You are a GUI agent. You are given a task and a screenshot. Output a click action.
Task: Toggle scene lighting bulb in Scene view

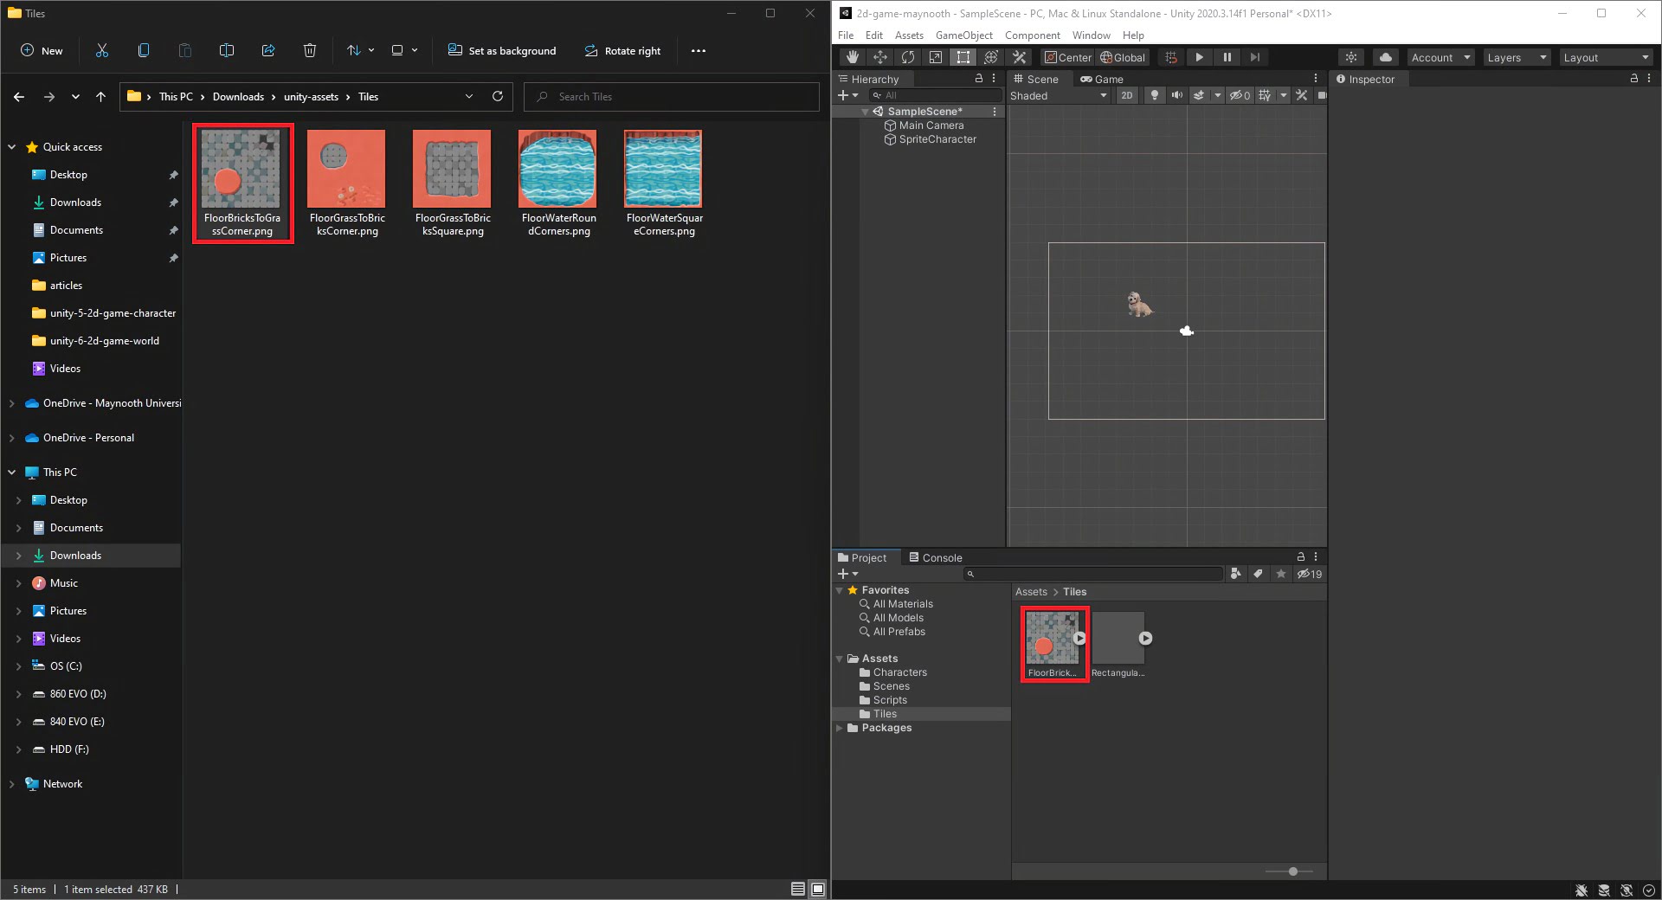[x=1154, y=95]
